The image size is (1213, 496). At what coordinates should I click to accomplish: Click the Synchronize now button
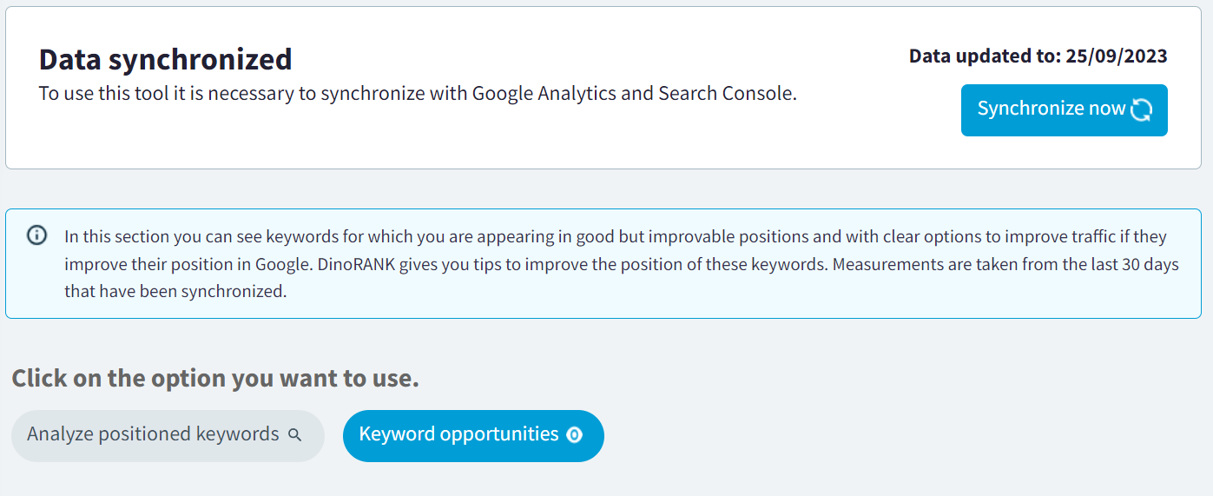pos(1051,109)
